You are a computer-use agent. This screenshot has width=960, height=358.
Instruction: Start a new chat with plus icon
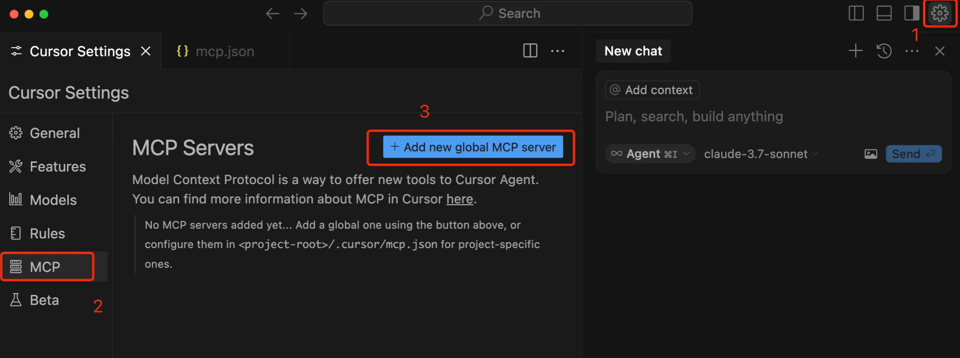click(856, 51)
